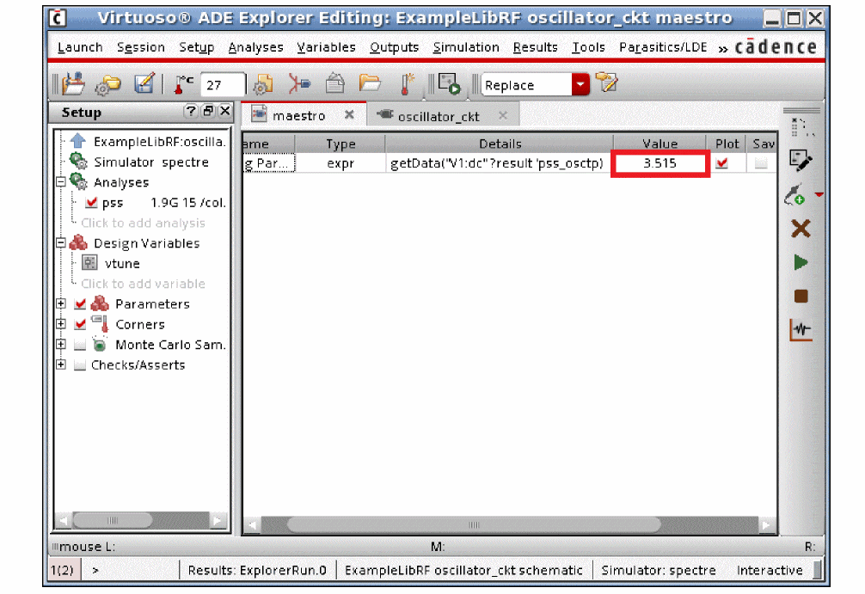Toggle the pss analysis checkbox
Image resolution: width=865 pixels, height=594 pixels.
point(92,202)
